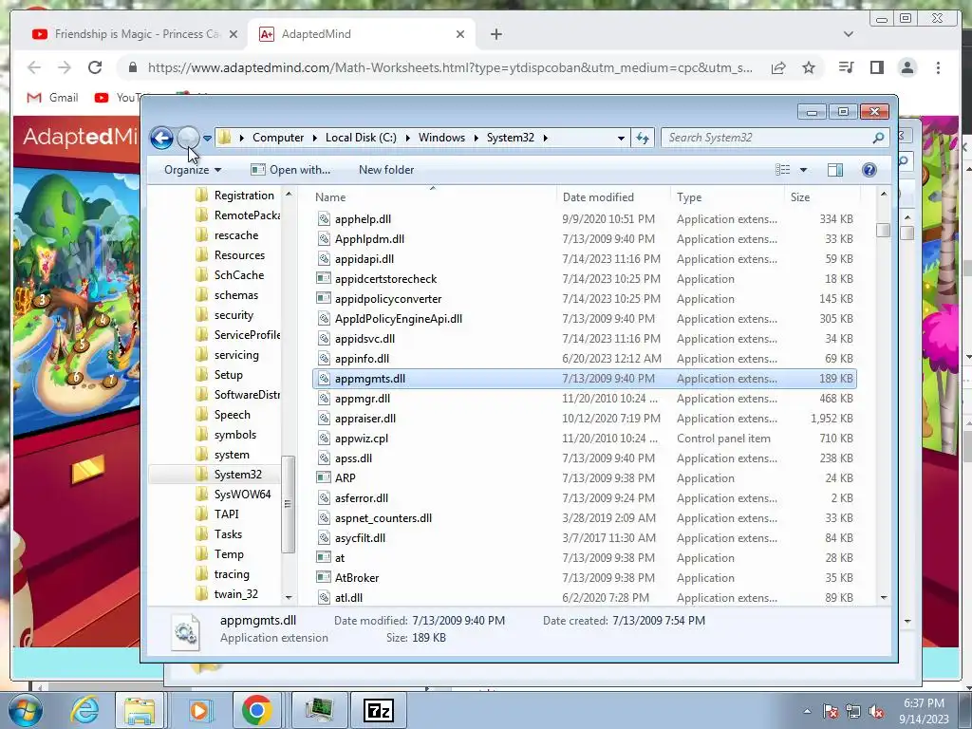The width and height of the screenshot is (972, 729).
Task: Select appidapi.dll in the list
Action: 364,259
